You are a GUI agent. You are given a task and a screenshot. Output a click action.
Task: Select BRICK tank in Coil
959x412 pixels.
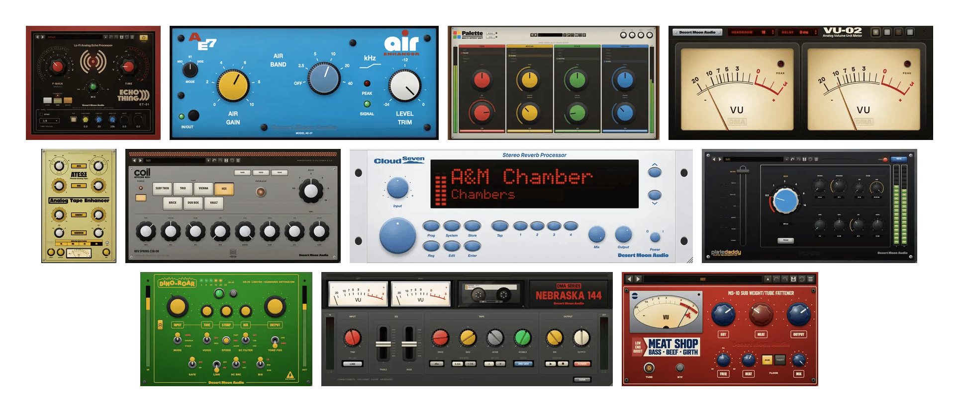[173, 203]
